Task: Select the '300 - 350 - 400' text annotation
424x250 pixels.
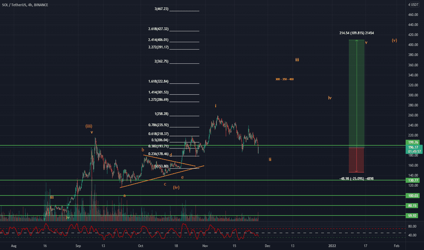Action: click(284, 79)
